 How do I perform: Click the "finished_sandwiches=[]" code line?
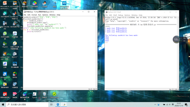point(33,19)
